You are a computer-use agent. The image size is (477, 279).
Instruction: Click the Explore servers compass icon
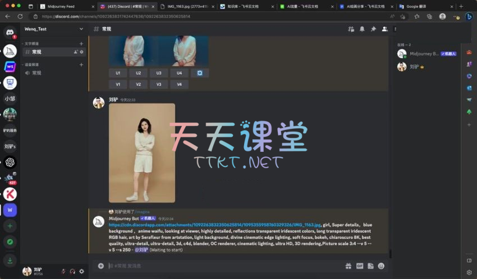(x=10, y=243)
